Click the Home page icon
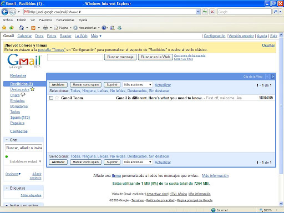Image resolution: width=284 pixels, height=213 pixels. pyautogui.click(x=22, y=28)
